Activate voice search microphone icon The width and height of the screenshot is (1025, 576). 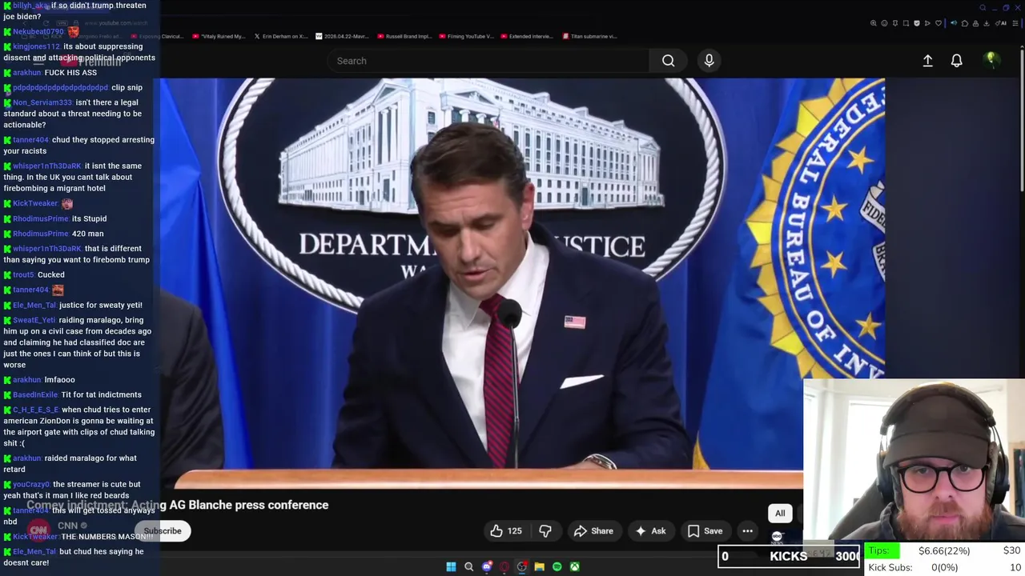(x=709, y=61)
